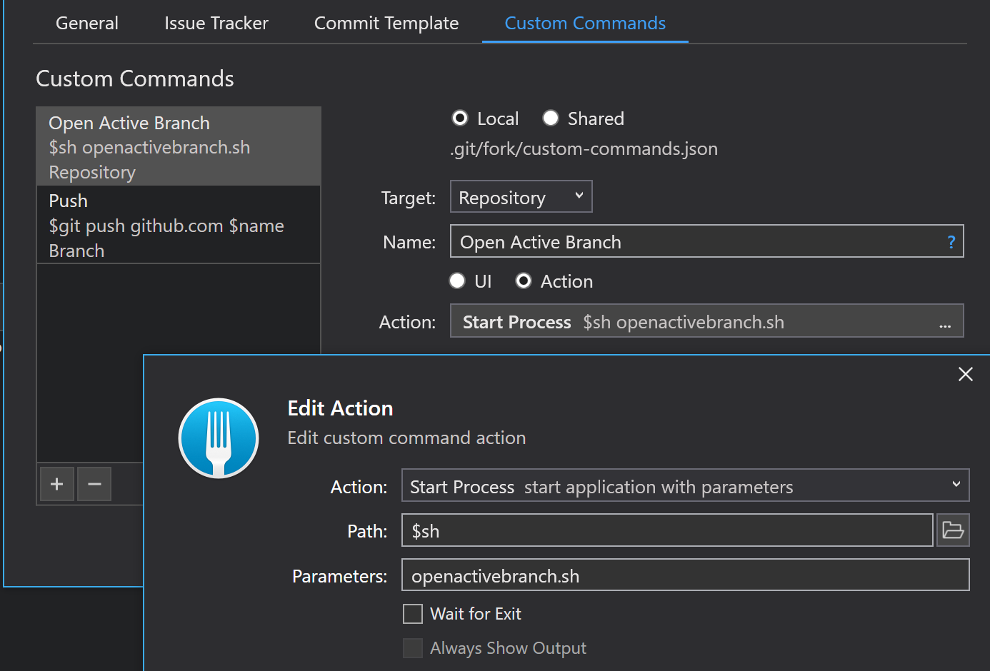This screenshot has width=990, height=671.
Task: Click the Fork logo in the dialog
Action: (219, 438)
